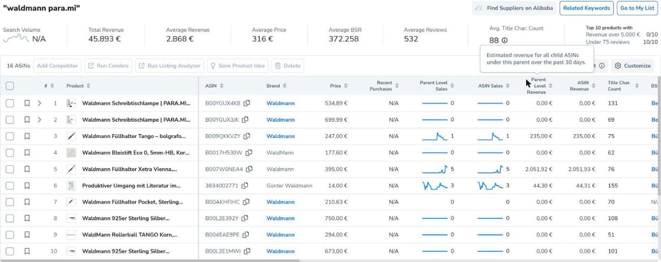Bookmark the Füllhalter Xetra Vienna row
This screenshot has height=262, width=661.
tap(27, 169)
